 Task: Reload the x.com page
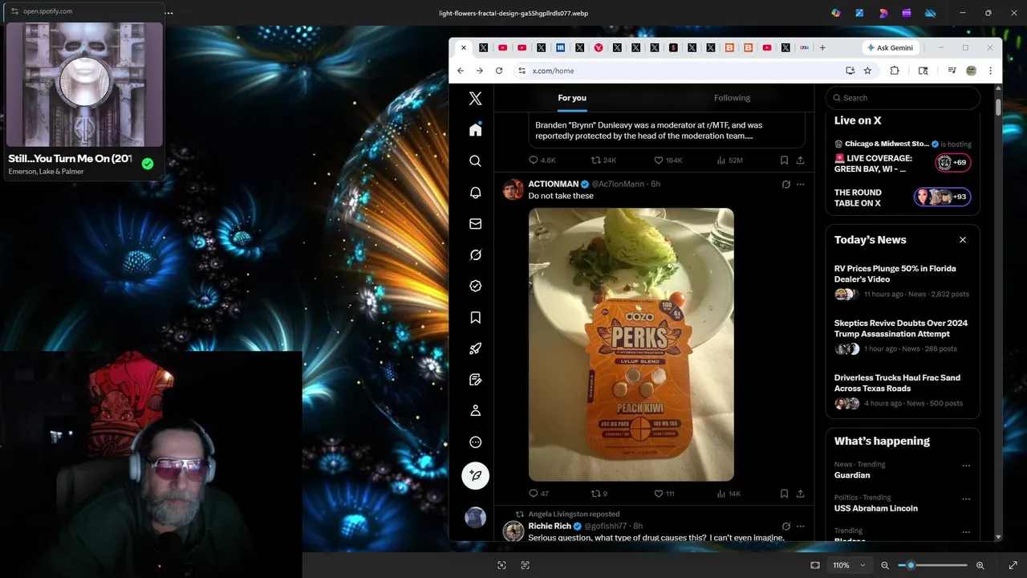click(499, 71)
